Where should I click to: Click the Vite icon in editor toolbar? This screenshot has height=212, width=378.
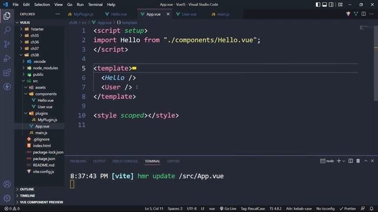click(x=348, y=14)
